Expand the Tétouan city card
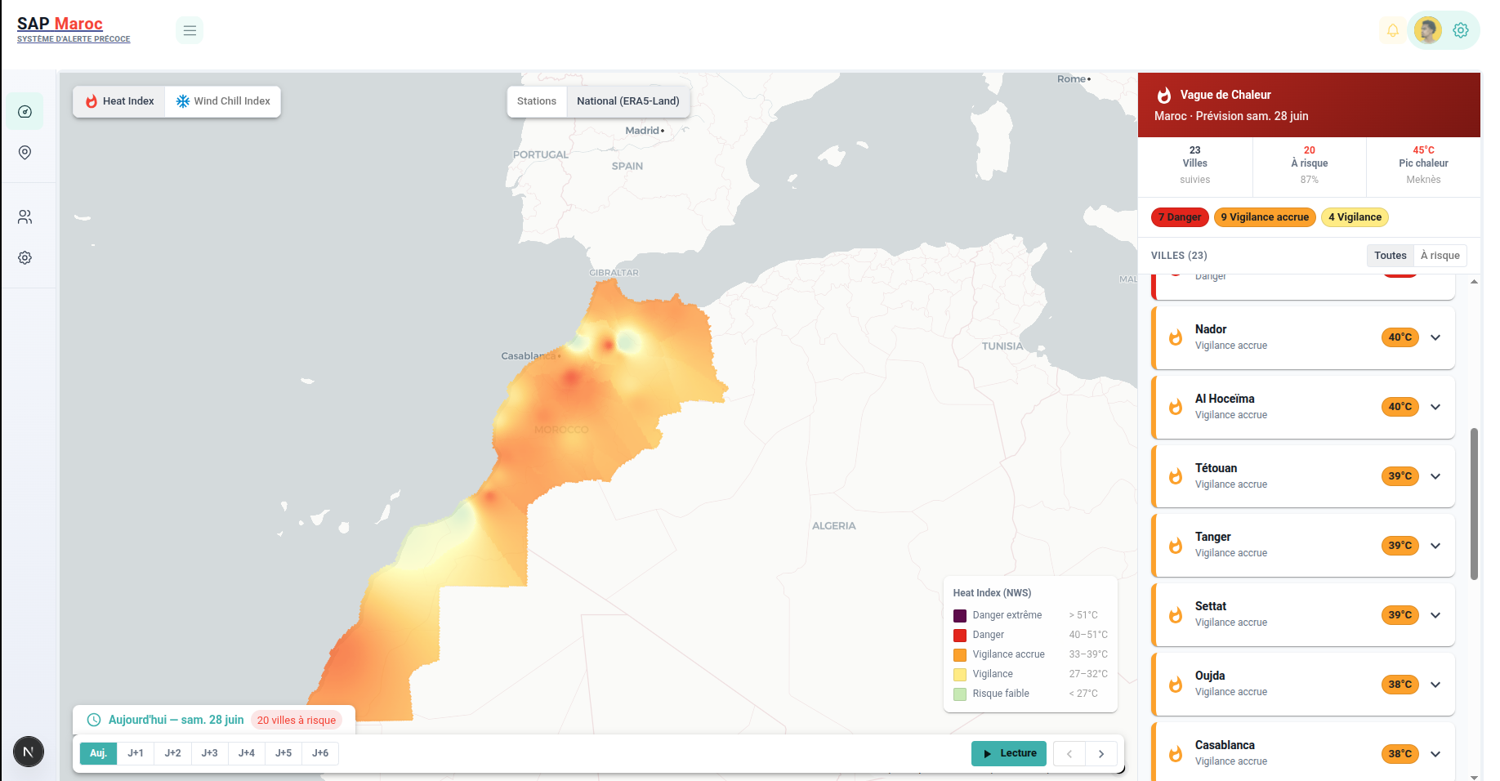 tap(1435, 476)
